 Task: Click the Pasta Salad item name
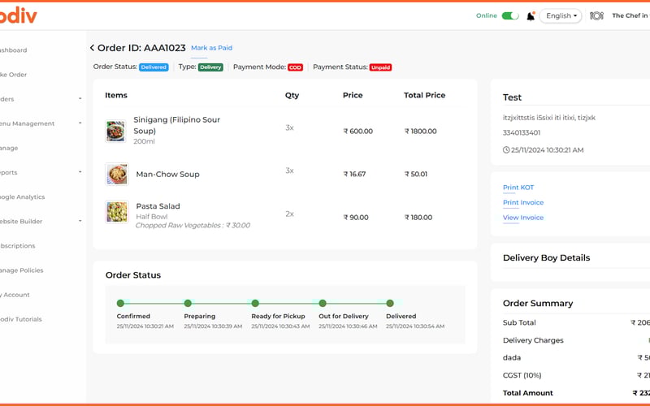(158, 206)
